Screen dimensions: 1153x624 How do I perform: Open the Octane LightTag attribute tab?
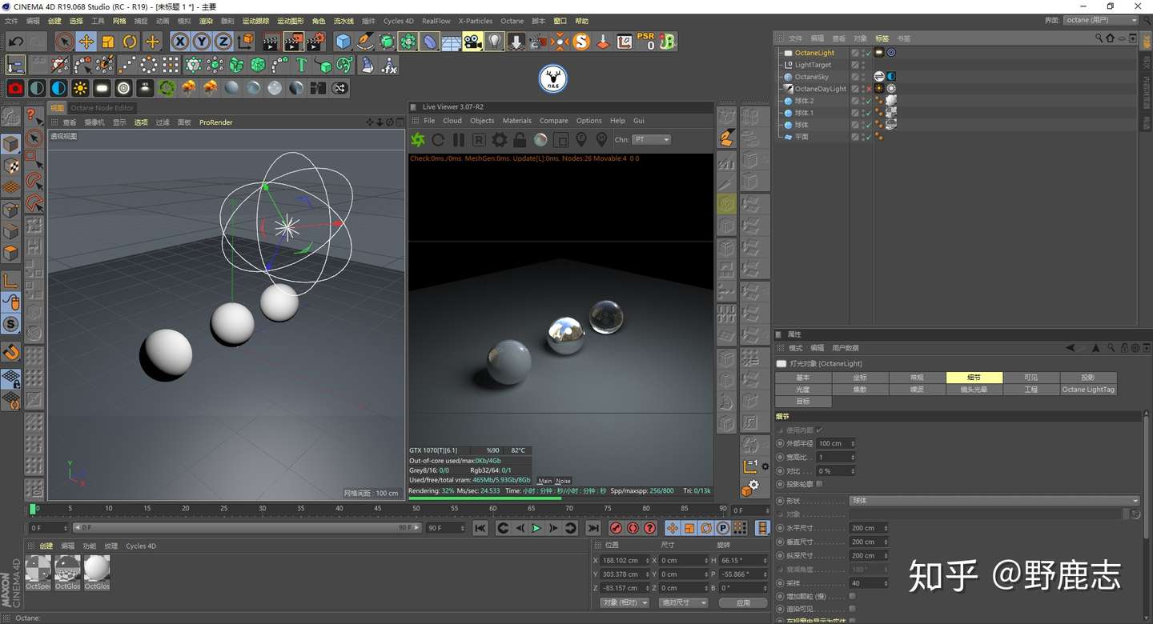click(1087, 390)
